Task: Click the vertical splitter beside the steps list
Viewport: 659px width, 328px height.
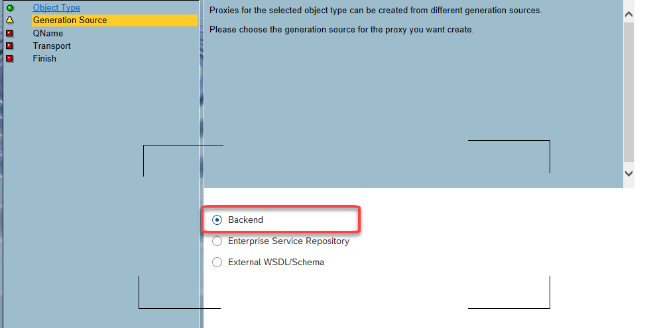Action: [x=201, y=165]
